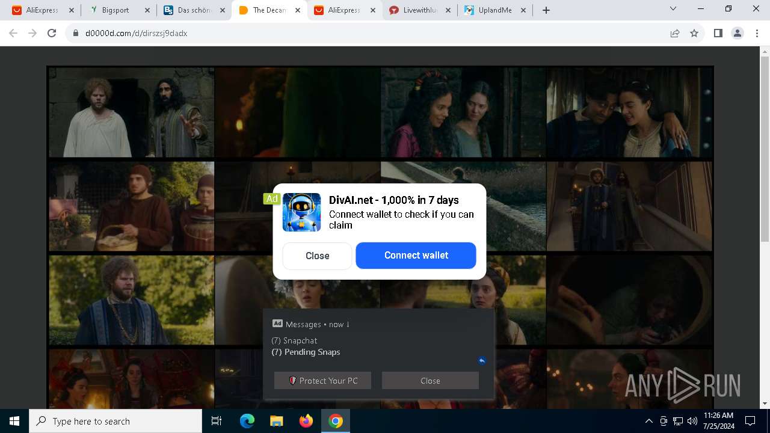Go back to the previous page

tap(13, 33)
